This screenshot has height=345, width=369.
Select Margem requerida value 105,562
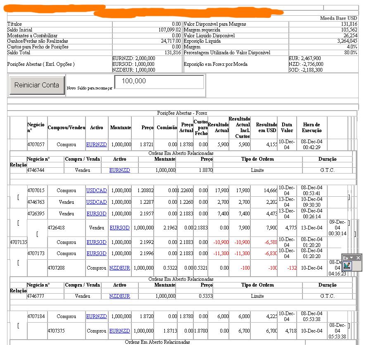(349, 30)
